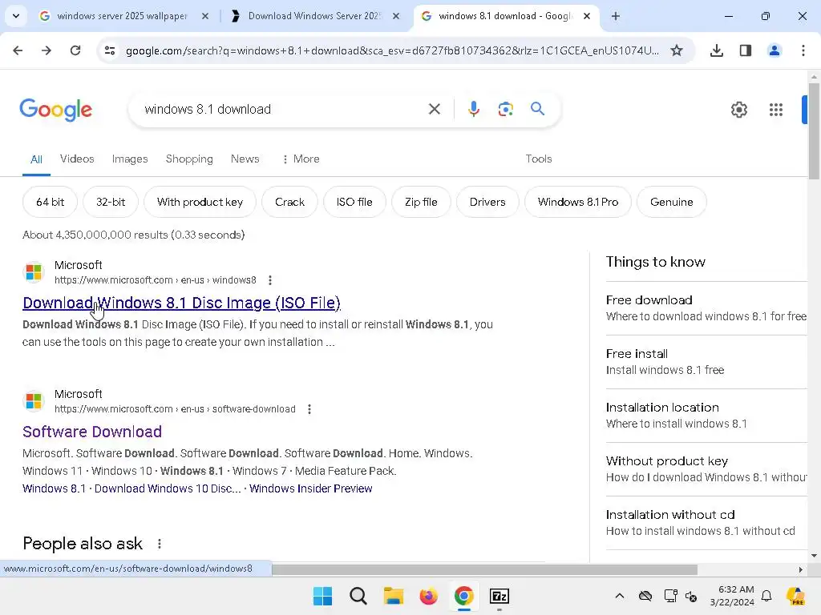This screenshot has height=615, width=821.
Task: View site information icon in address bar
Action: pyautogui.click(x=110, y=50)
